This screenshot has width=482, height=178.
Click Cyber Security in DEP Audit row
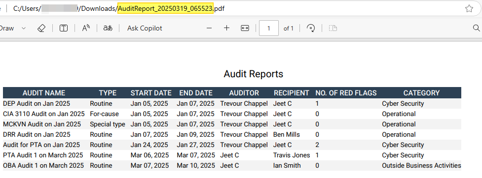coord(403,104)
